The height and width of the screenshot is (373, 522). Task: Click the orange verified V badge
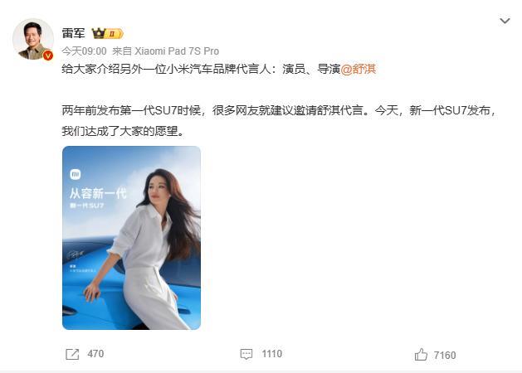click(x=48, y=56)
